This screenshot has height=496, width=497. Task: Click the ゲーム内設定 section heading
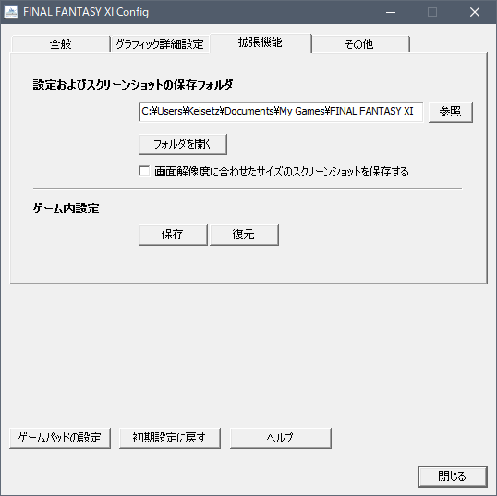pos(66,209)
